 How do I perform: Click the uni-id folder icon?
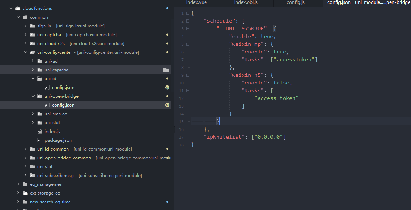click(39, 78)
